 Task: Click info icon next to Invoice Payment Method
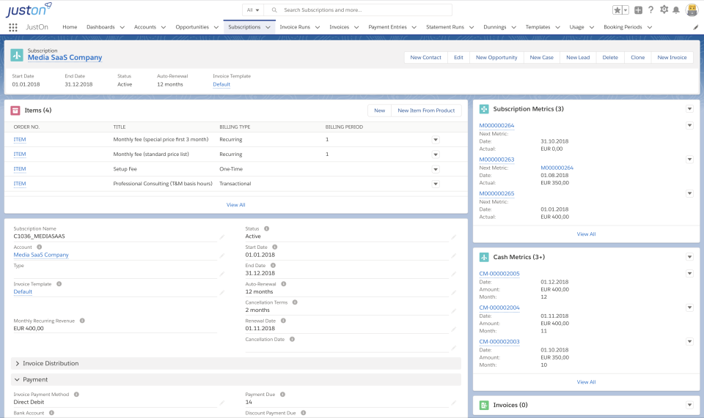pyautogui.click(x=76, y=395)
